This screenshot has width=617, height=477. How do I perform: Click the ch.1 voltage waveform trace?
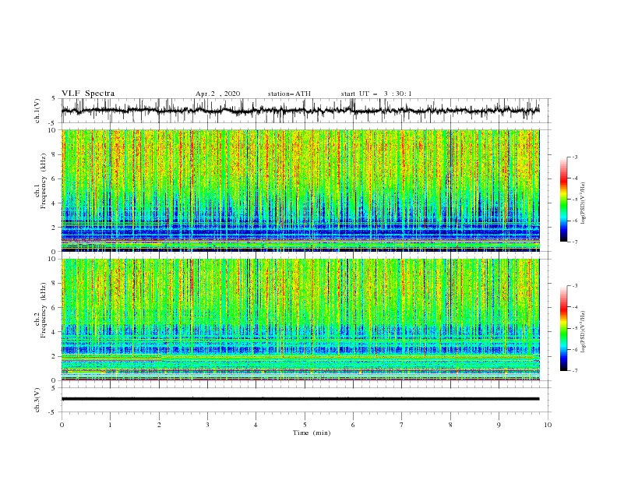[x=300, y=111]
